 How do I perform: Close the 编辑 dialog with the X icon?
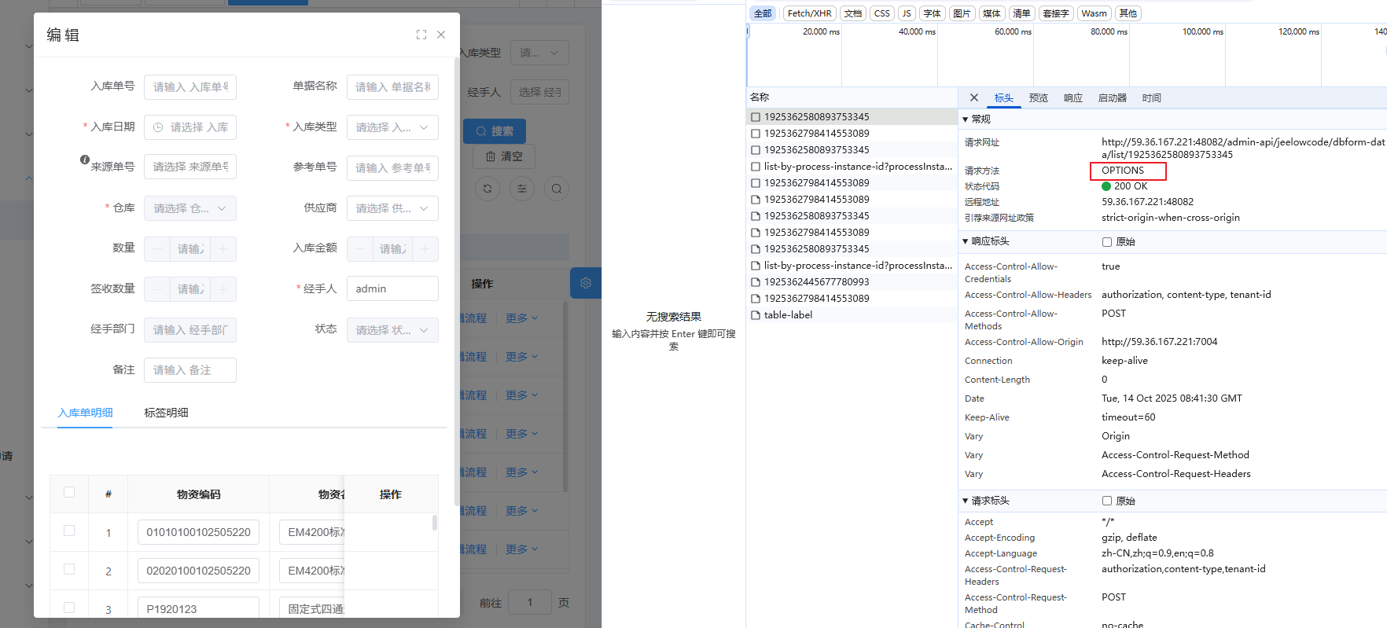(441, 35)
